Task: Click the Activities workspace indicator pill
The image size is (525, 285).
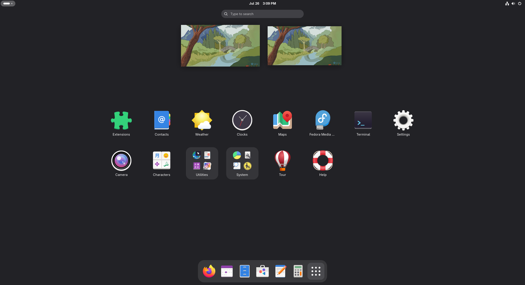Action: tap(8, 4)
